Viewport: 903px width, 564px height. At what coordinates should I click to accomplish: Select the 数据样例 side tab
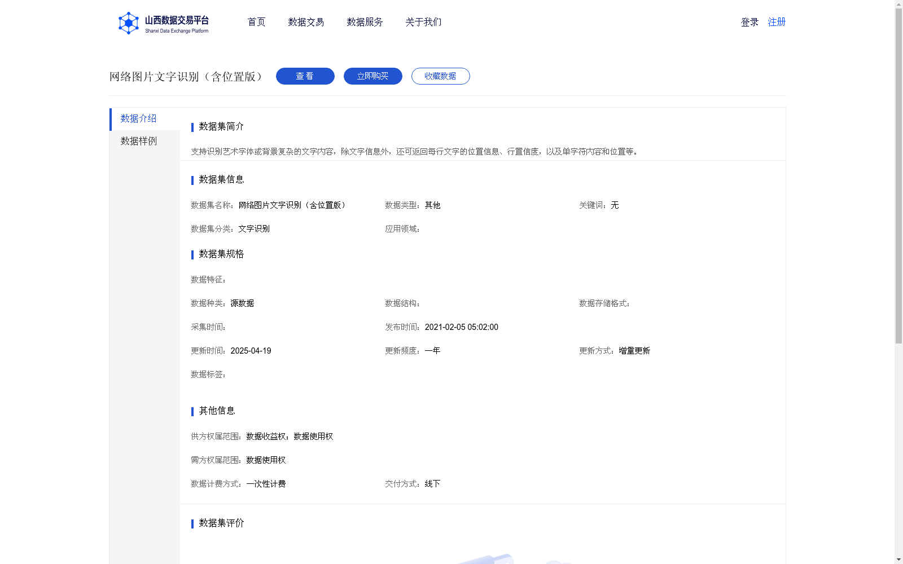click(144, 141)
